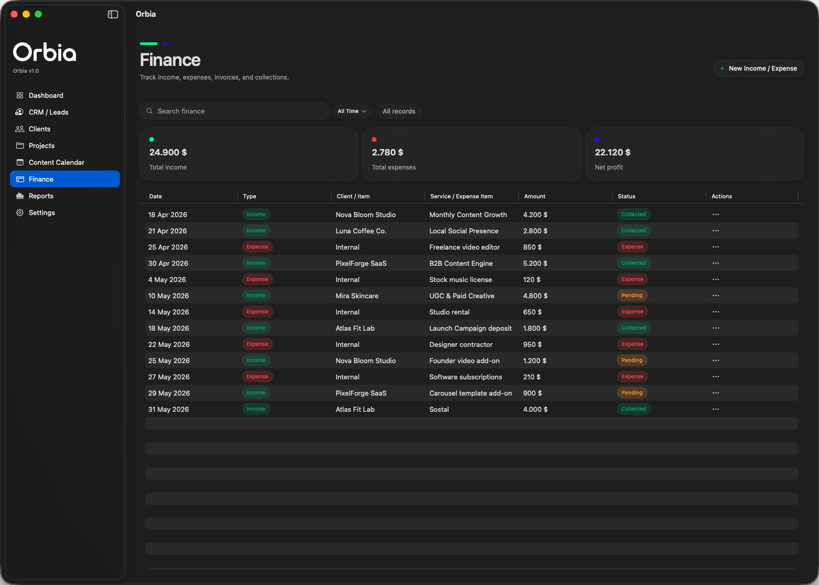Click the 5.200 $ amount

535,263
